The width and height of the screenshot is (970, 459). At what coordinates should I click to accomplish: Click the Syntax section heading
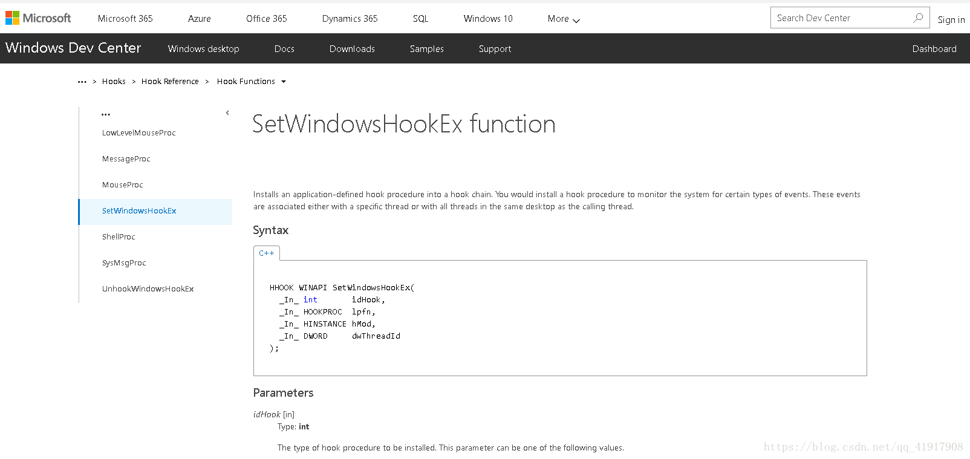[x=271, y=230]
